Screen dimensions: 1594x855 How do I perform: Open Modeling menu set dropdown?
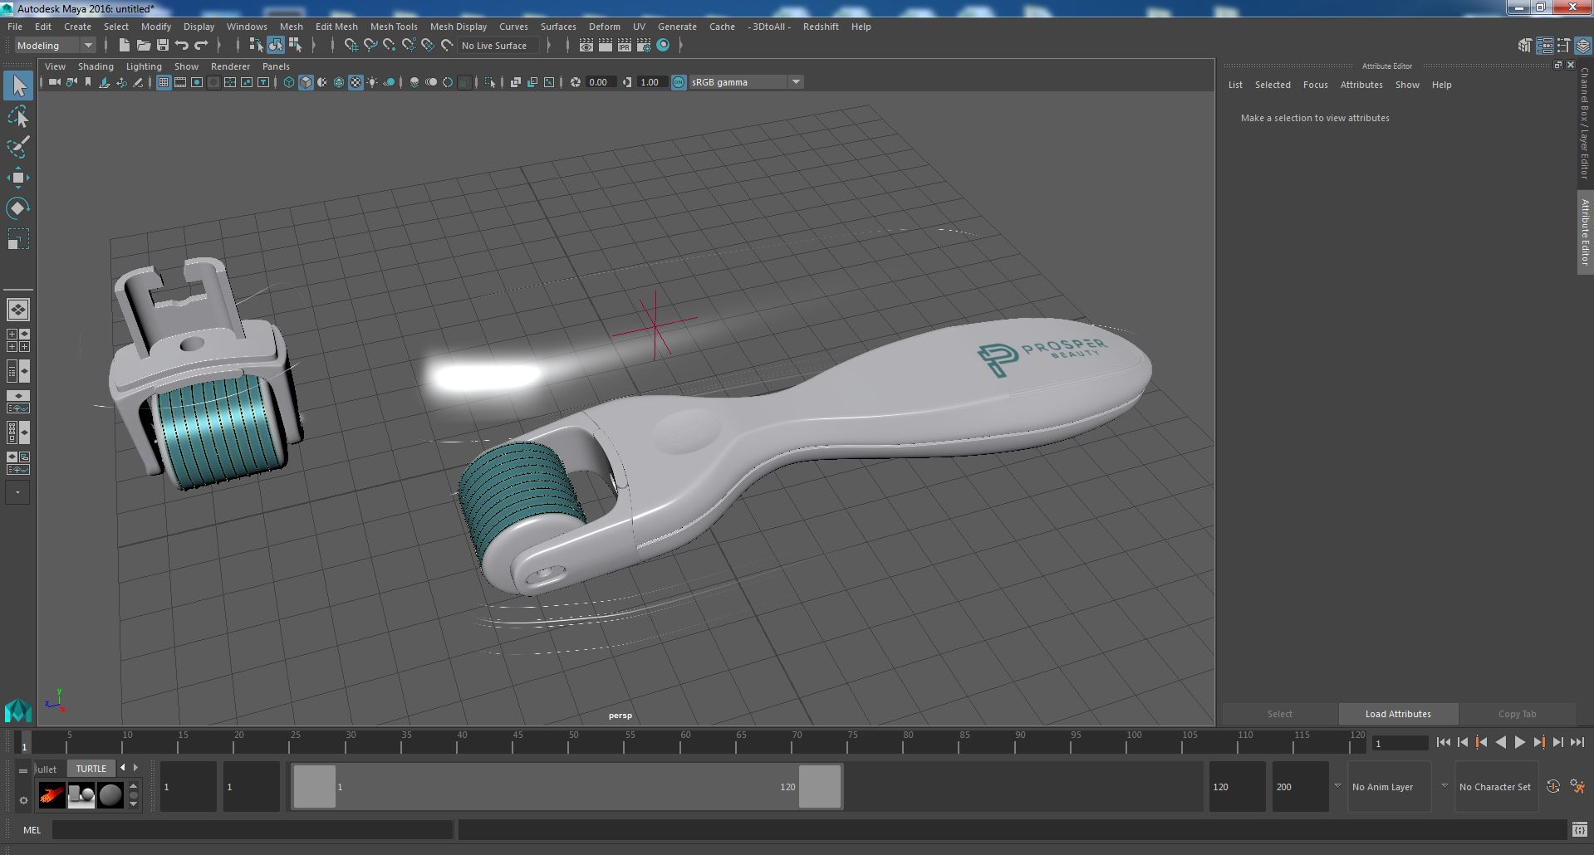[56, 46]
